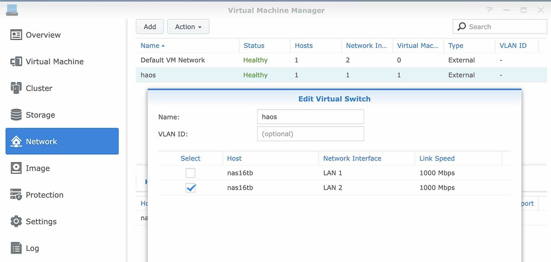Click nas16tb host in LAN 2 row
Image resolution: width=551 pixels, height=262 pixels.
[240, 188]
